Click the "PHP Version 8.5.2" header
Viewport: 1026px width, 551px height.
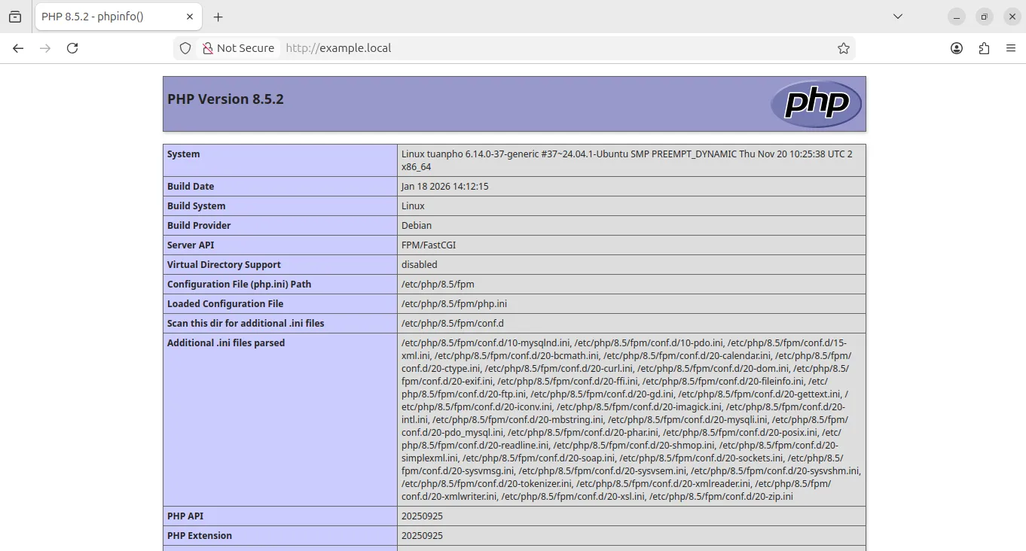tap(225, 99)
